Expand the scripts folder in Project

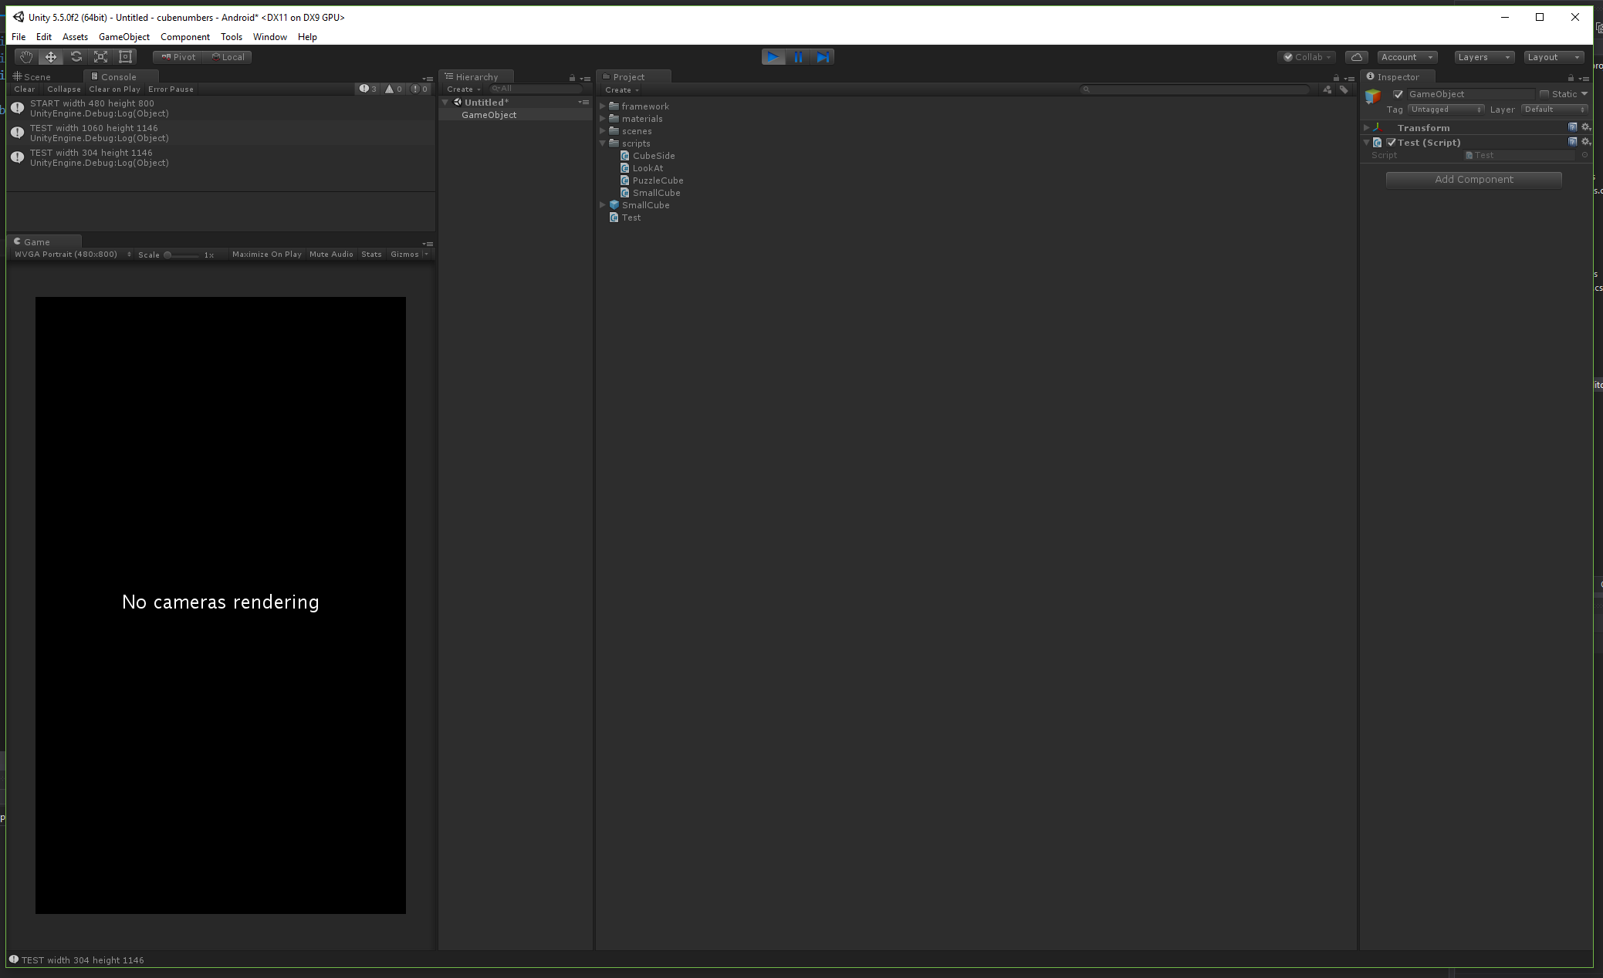pyautogui.click(x=603, y=143)
